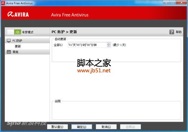Close the Avira Free Antivirus window

pos(182,2)
